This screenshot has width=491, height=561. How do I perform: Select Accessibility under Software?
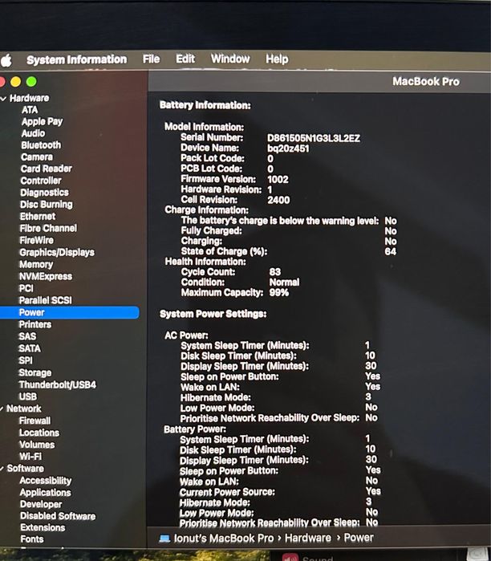[x=46, y=481]
